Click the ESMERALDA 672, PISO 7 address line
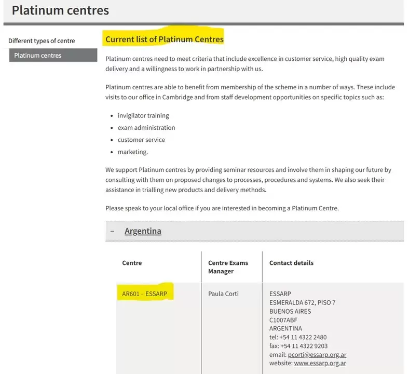 (302, 303)
